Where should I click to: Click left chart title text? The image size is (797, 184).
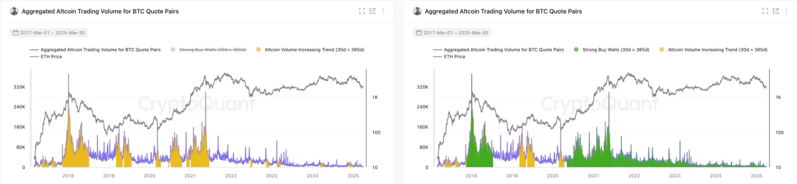coord(100,11)
